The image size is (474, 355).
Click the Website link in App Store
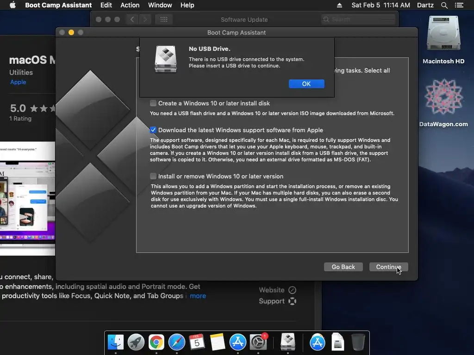point(277,290)
